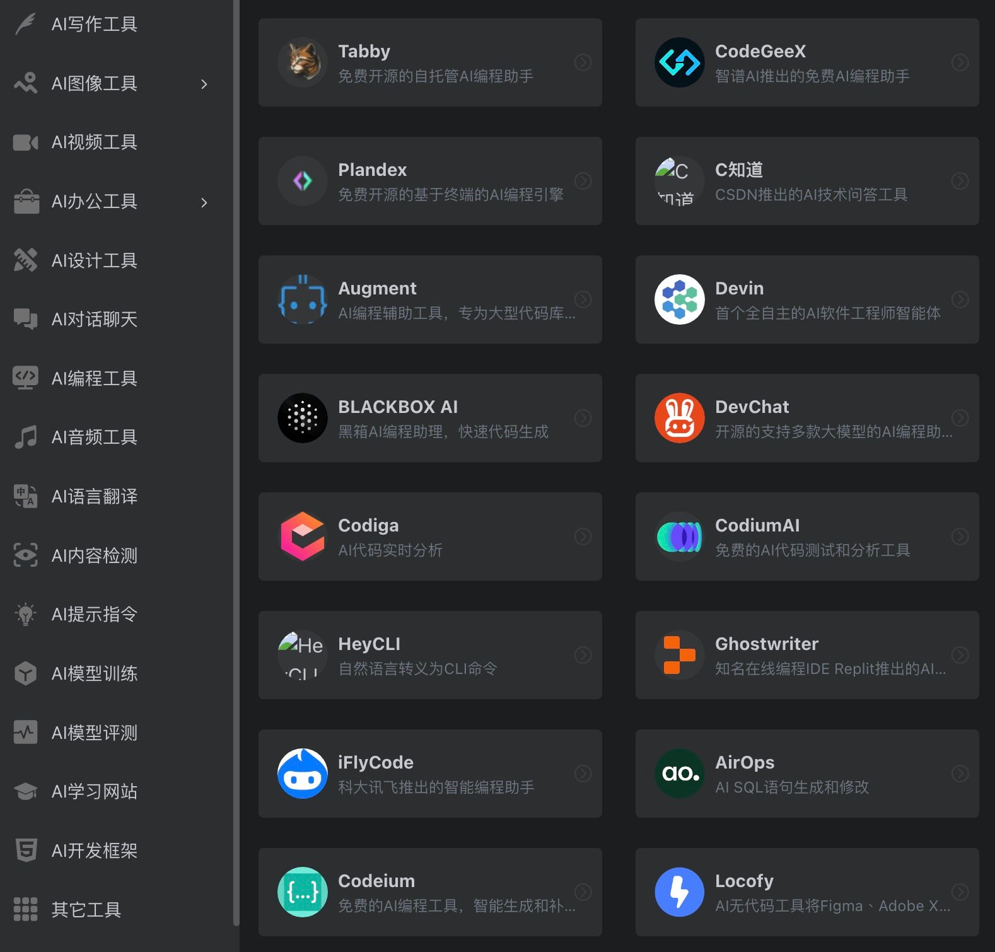Click the AirOps ao. logo

tap(680, 774)
